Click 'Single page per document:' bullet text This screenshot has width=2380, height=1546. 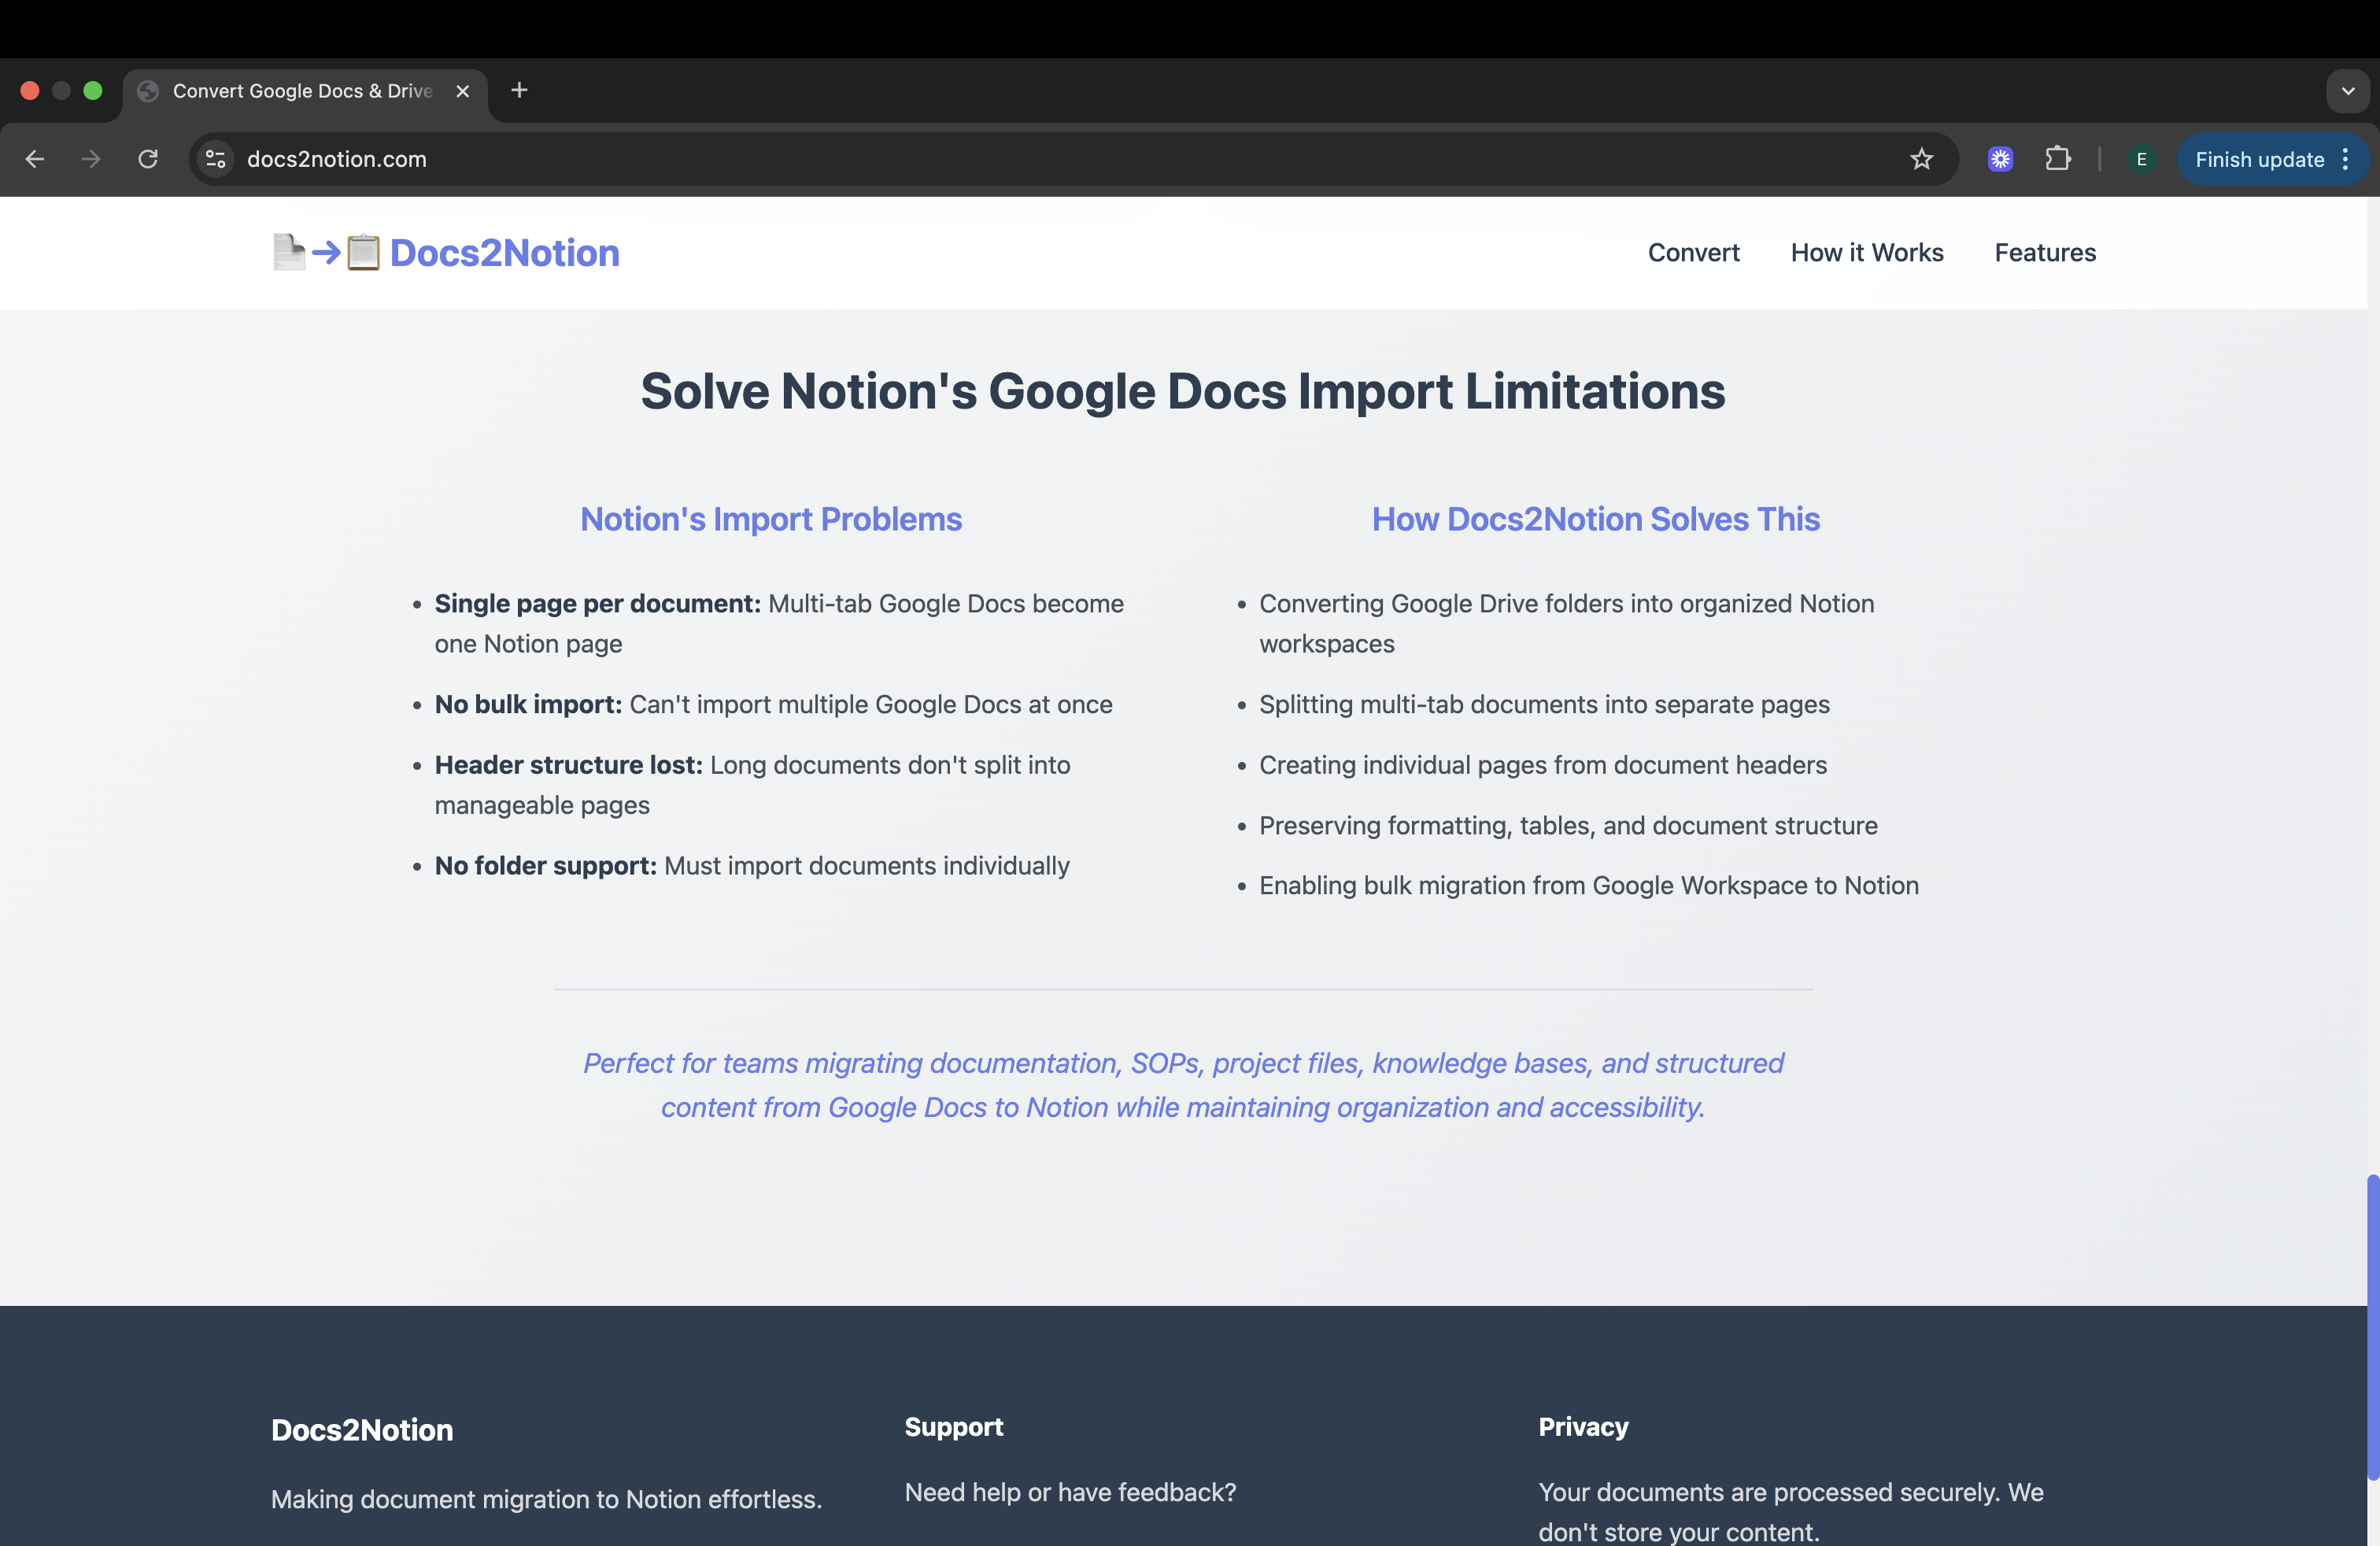pos(597,604)
